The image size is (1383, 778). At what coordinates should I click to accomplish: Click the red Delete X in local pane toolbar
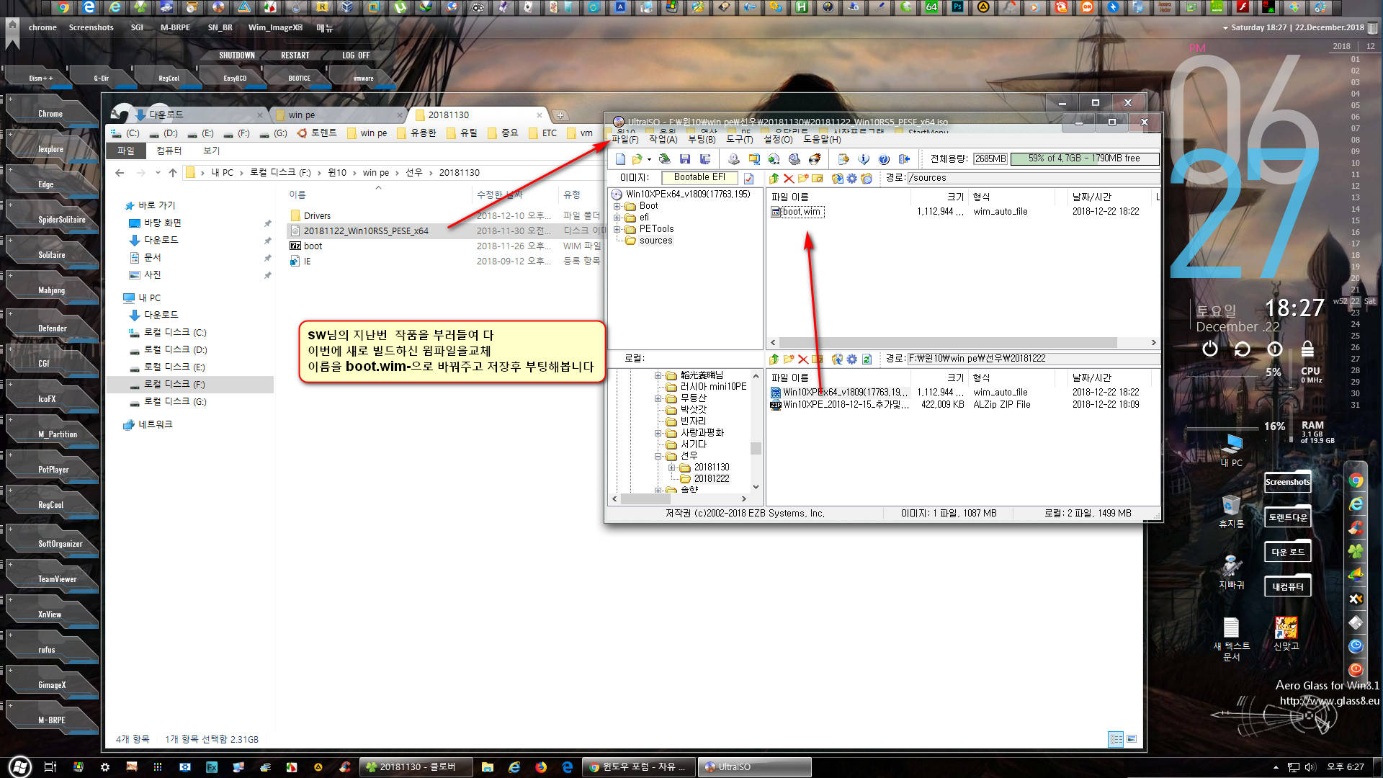point(802,359)
